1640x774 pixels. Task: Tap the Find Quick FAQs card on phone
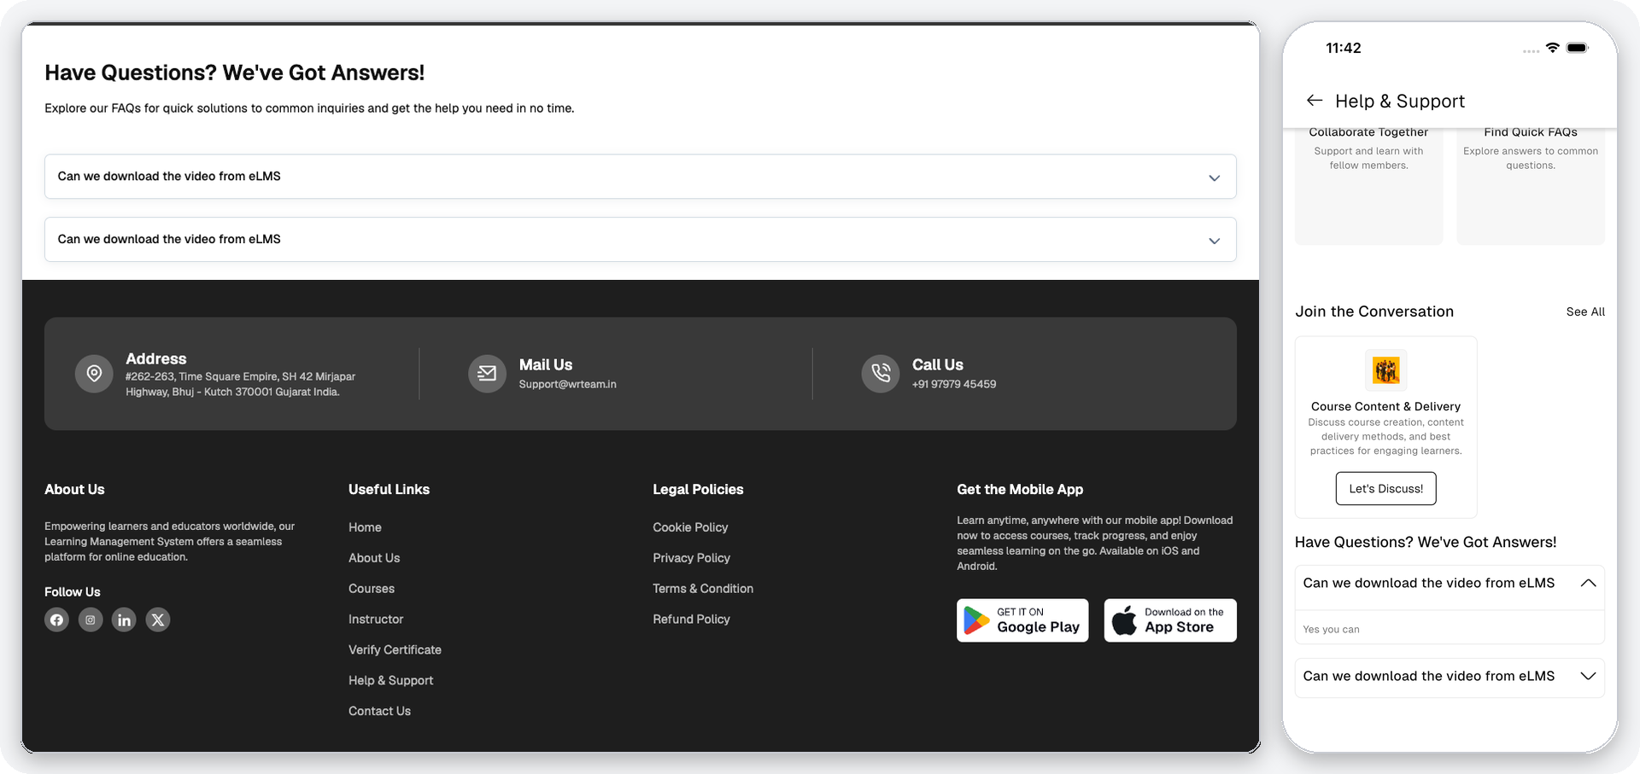pos(1531,186)
